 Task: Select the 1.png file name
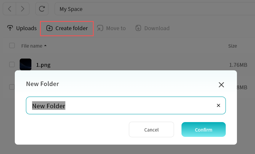pyautogui.click(x=43, y=65)
